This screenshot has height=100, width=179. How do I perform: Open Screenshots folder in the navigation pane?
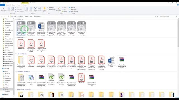[x=8, y=26]
